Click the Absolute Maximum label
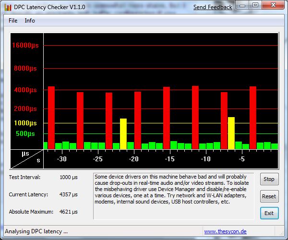Image resolution: width=288 pixels, height=240 pixels. (x=31, y=212)
